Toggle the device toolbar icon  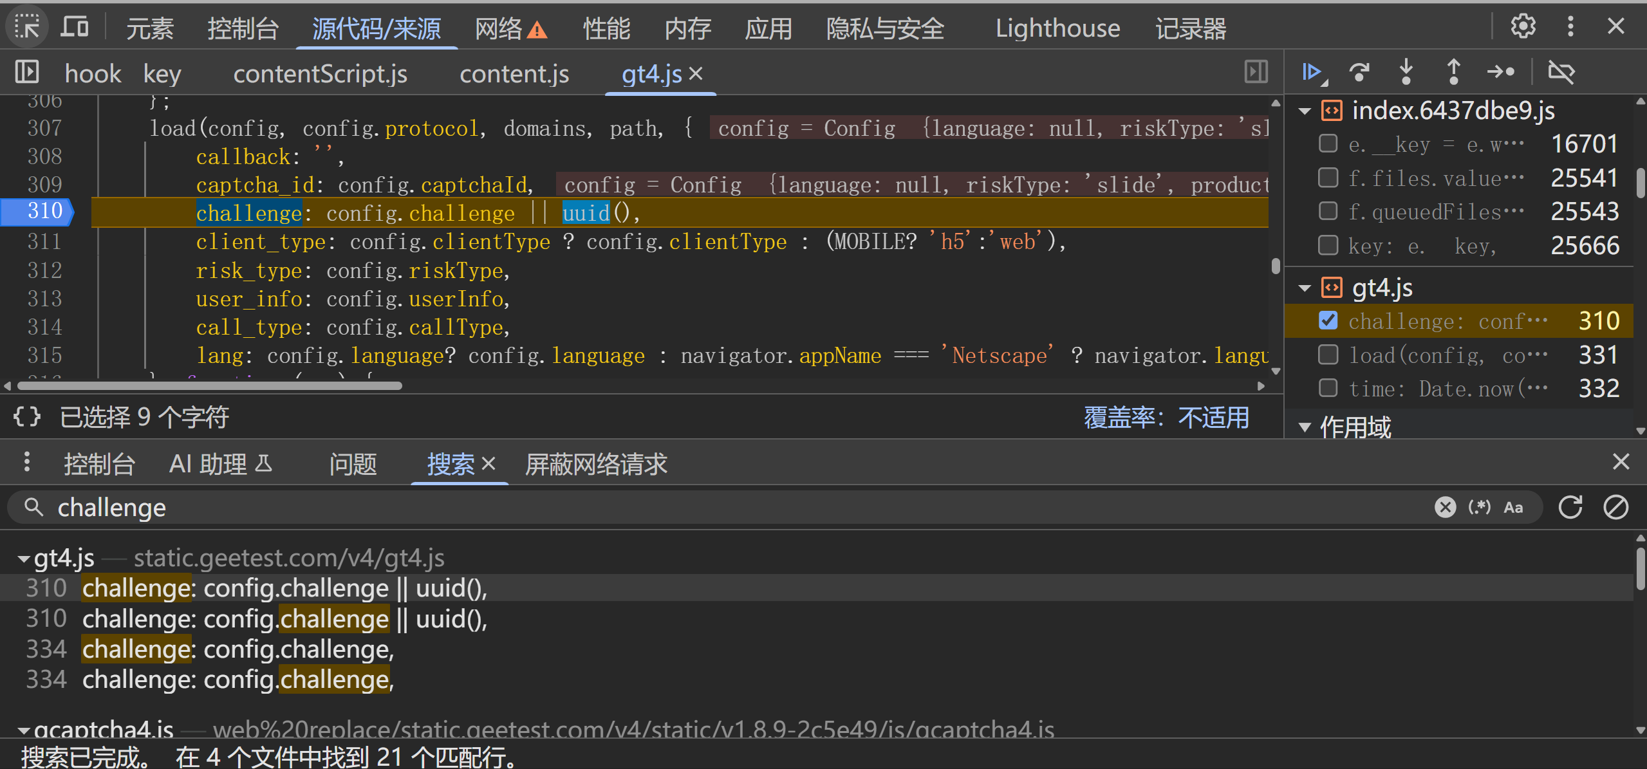pos(75,27)
